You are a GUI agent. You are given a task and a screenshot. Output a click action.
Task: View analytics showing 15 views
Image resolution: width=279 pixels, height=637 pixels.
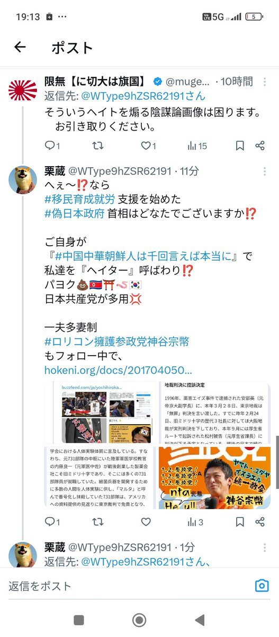(x=196, y=145)
